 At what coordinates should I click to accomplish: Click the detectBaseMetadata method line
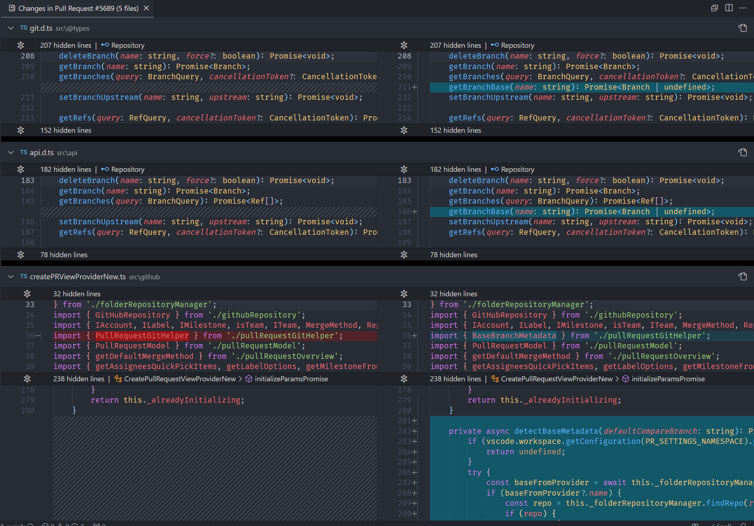(x=592, y=431)
